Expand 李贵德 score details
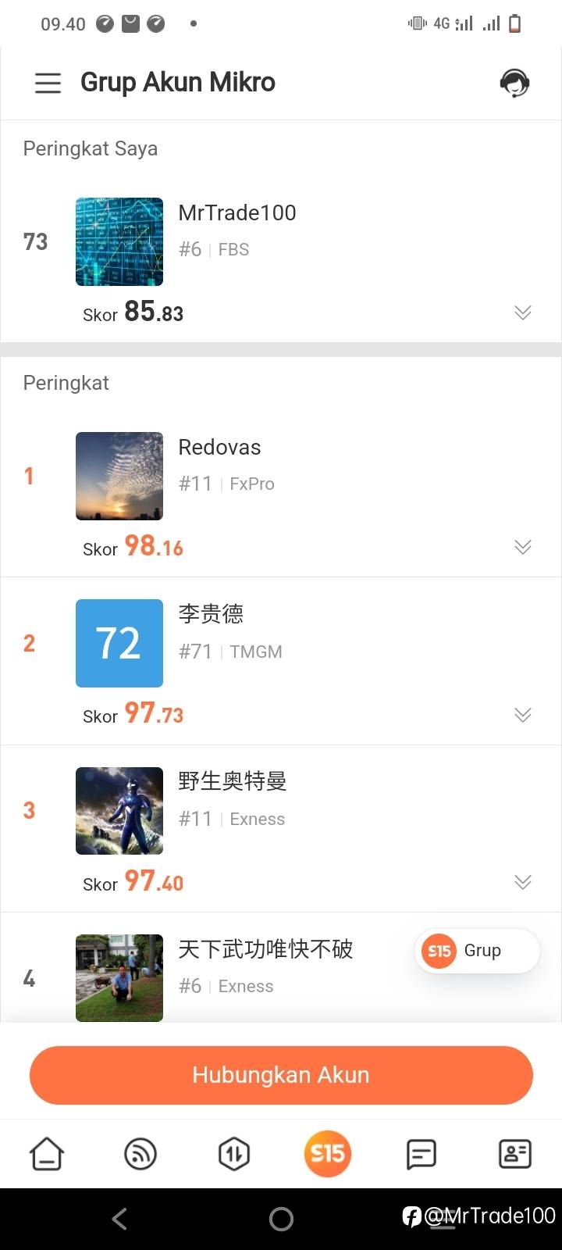 (523, 715)
